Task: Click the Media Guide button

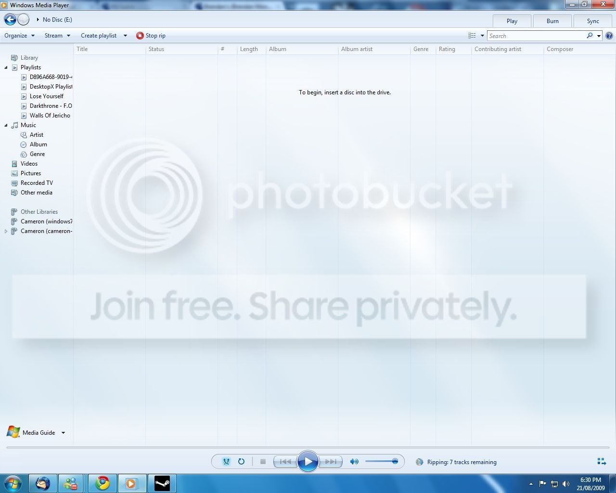Action: (31, 432)
